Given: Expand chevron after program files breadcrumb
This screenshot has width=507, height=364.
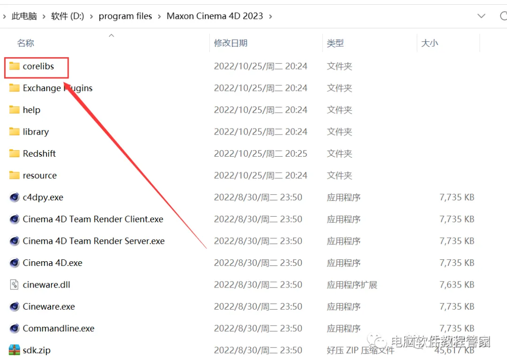Looking at the screenshot, I should tap(160, 16).
